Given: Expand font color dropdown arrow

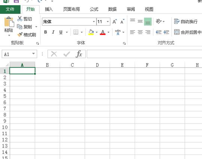Looking at the screenshot, I should 108,32.
